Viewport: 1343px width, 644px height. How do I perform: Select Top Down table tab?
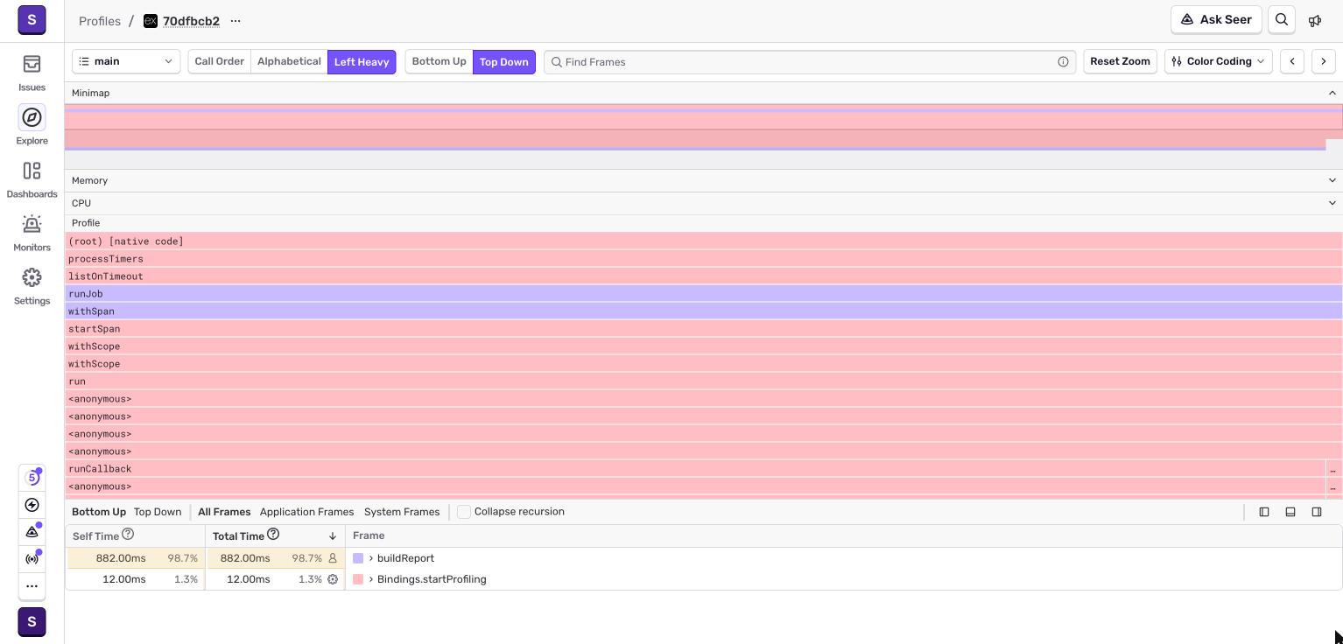click(158, 512)
